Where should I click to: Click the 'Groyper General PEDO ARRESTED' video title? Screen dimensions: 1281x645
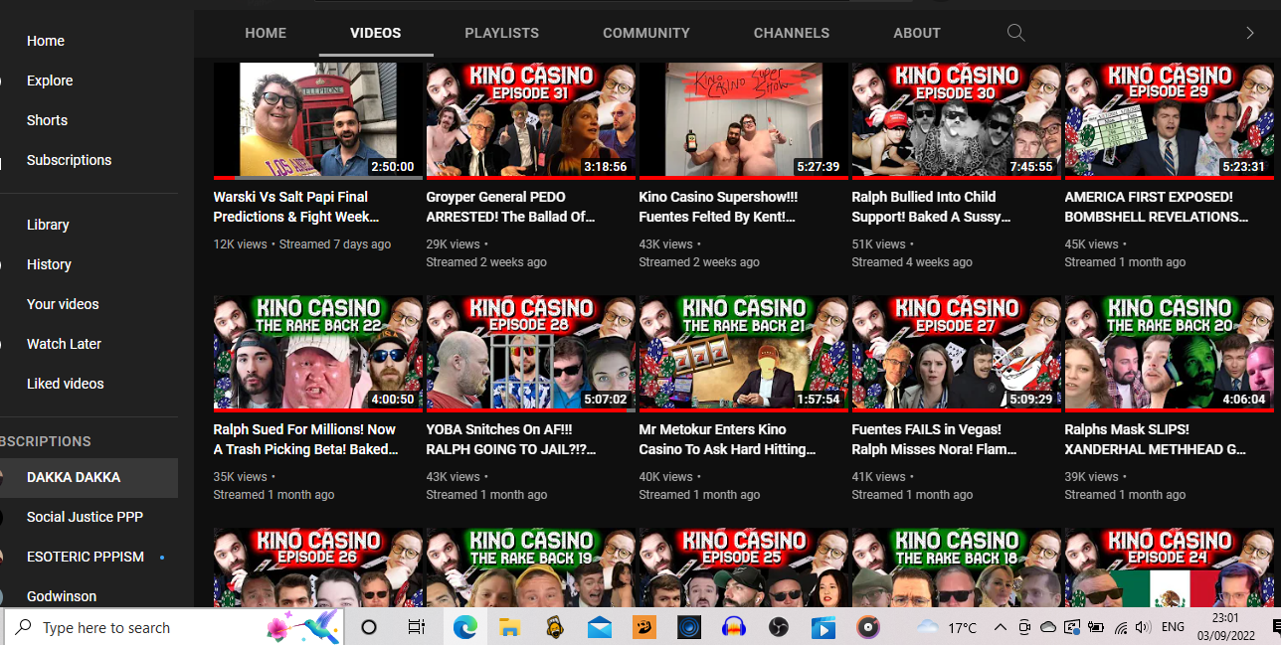click(511, 207)
